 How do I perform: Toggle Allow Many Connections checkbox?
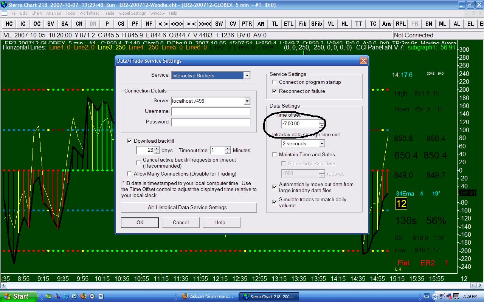tap(130, 174)
